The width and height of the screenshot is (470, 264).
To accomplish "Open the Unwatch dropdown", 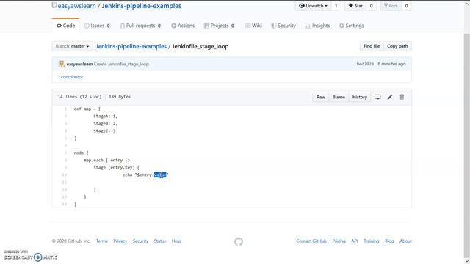I will [314, 6].
